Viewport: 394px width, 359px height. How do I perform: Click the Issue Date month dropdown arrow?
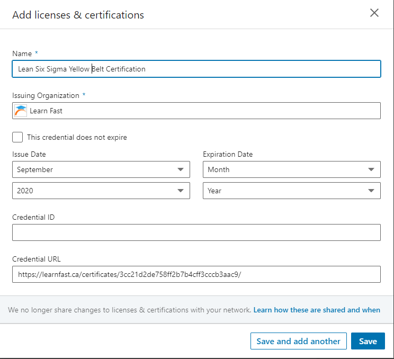click(180, 170)
